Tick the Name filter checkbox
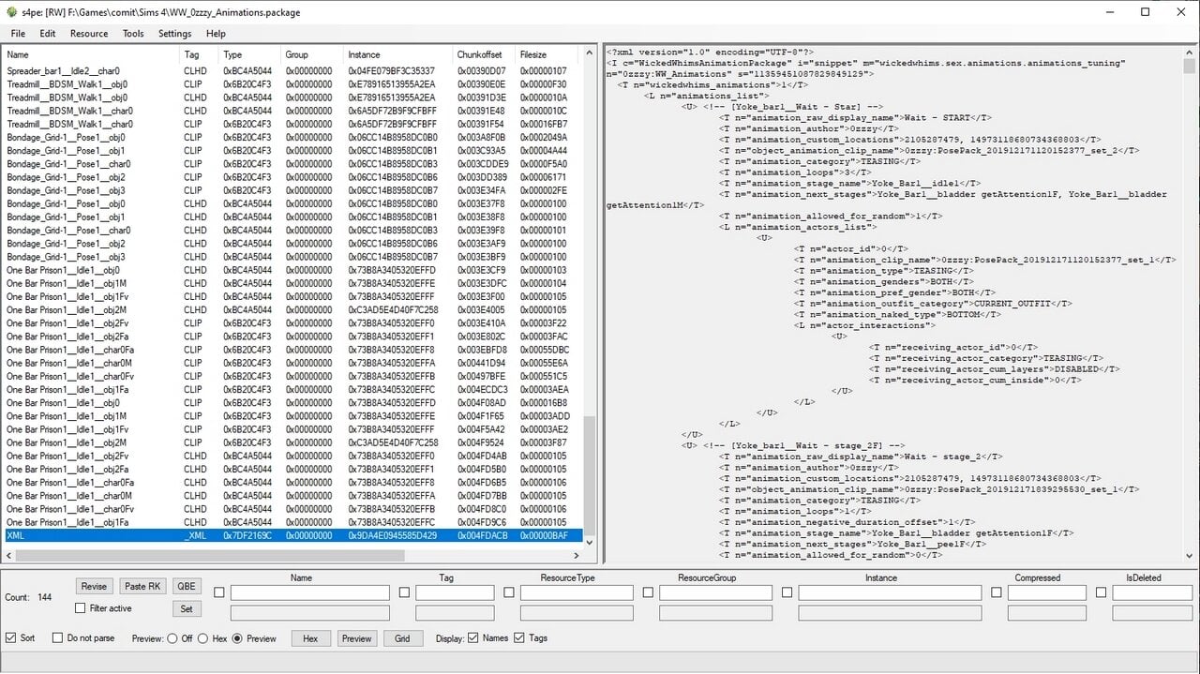 pos(219,592)
